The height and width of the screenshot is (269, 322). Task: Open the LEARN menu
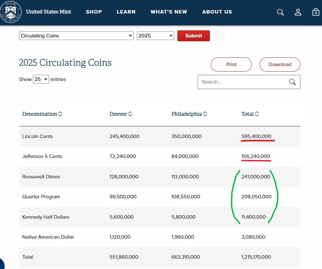(x=126, y=12)
